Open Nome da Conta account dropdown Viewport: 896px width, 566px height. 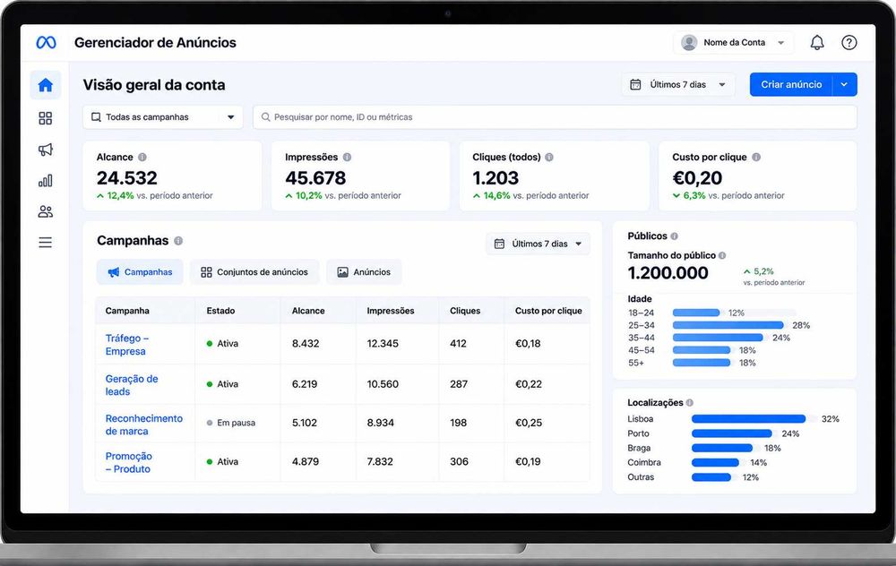pos(734,42)
